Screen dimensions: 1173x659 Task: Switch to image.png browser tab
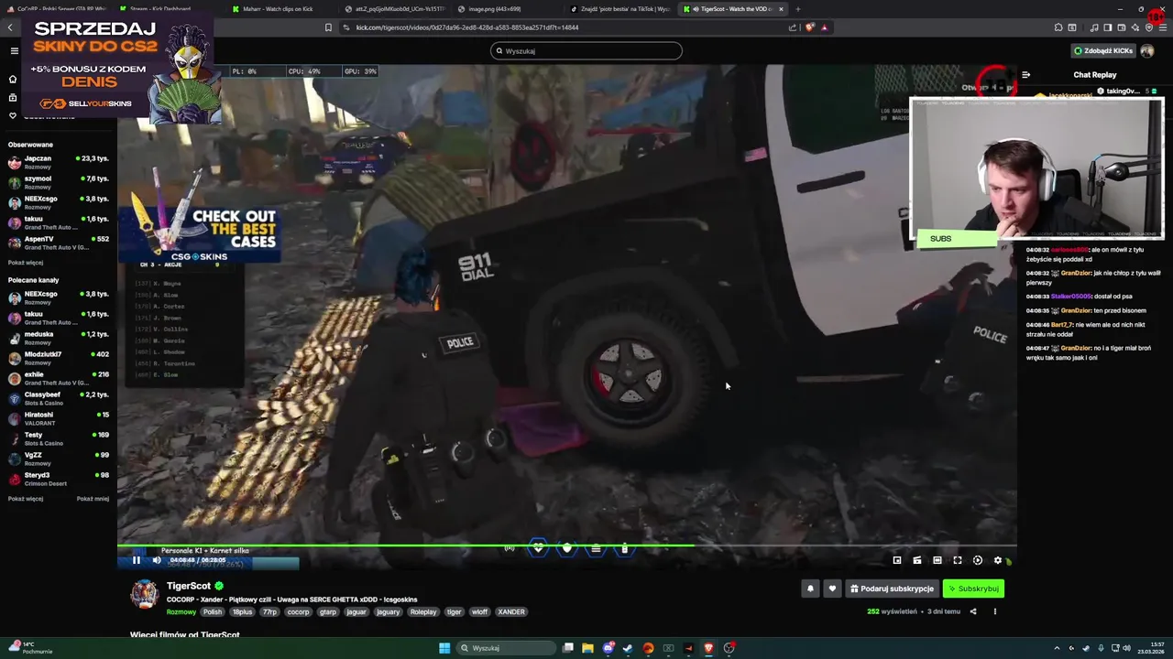pyautogui.click(x=494, y=9)
